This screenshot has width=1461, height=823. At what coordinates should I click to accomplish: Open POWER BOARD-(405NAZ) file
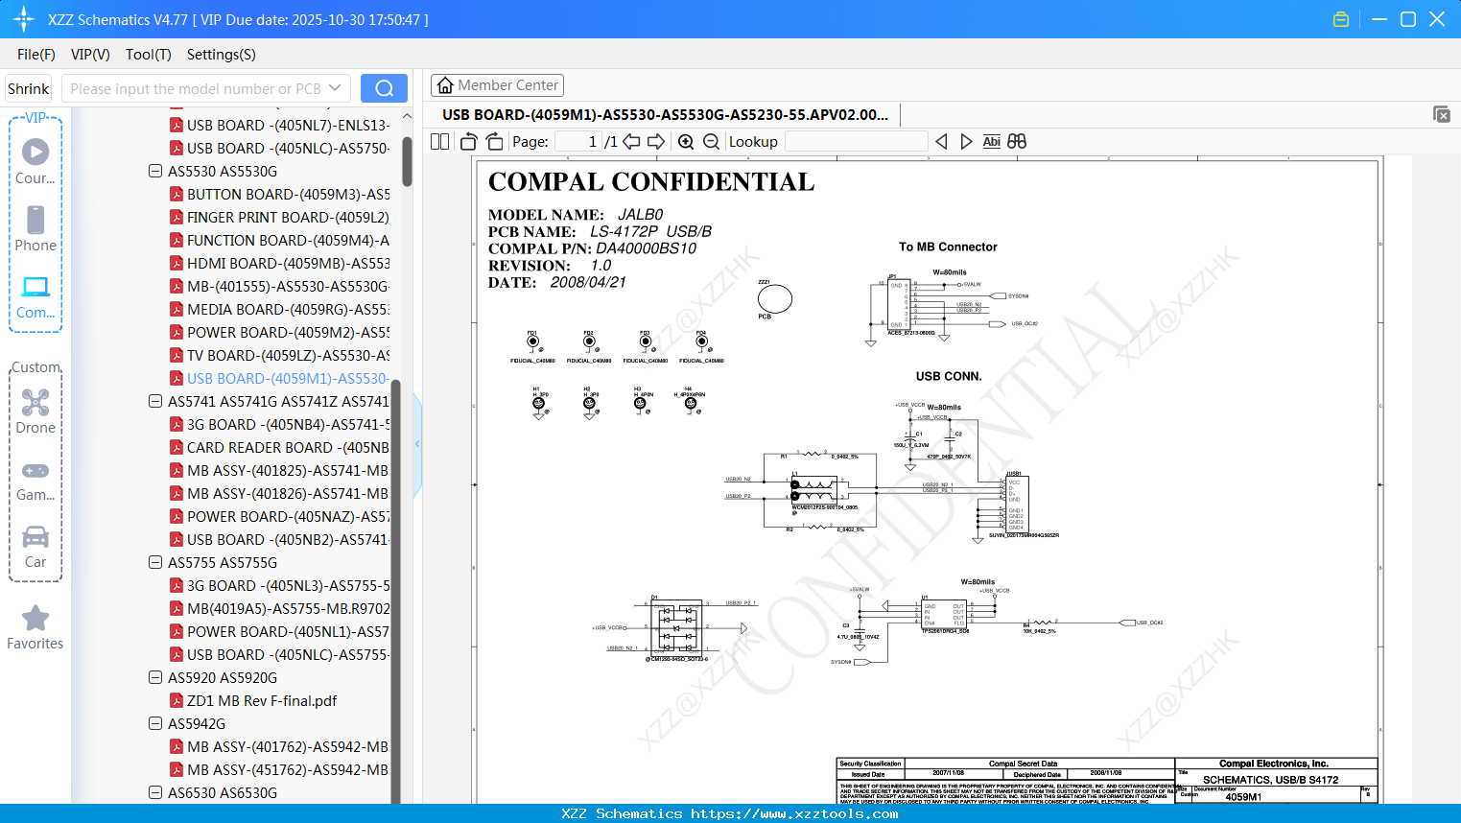point(279,517)
